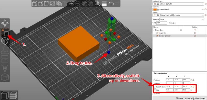
Task: Click the Name column header
Action: pyautogui.click(x=156, y=27)
